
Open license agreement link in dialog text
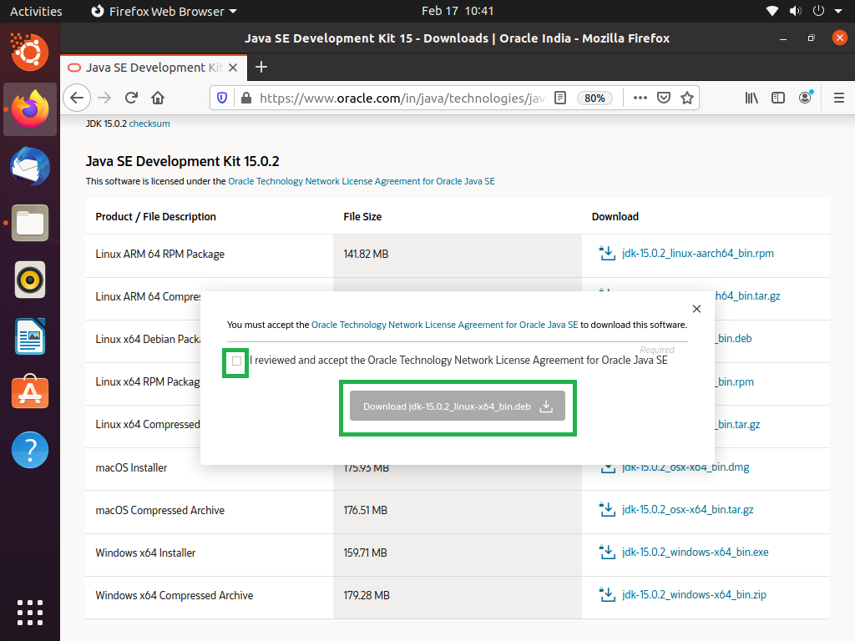click(444, 325)
